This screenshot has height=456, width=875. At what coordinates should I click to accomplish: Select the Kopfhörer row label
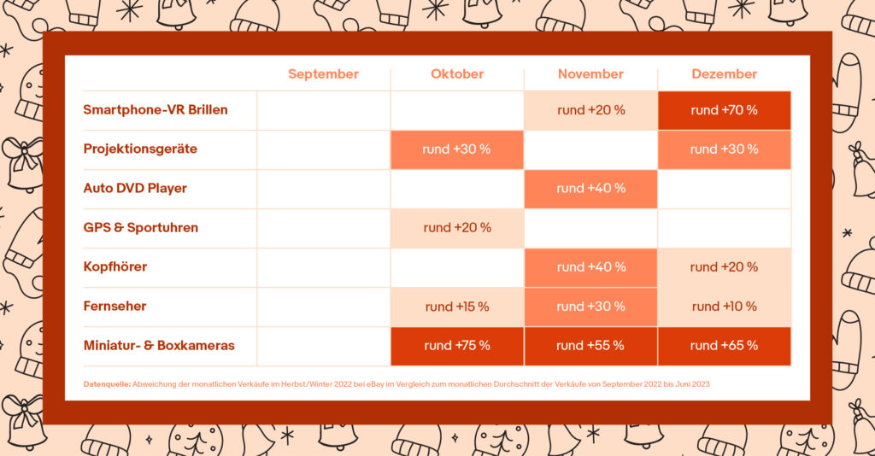[115, 267]
